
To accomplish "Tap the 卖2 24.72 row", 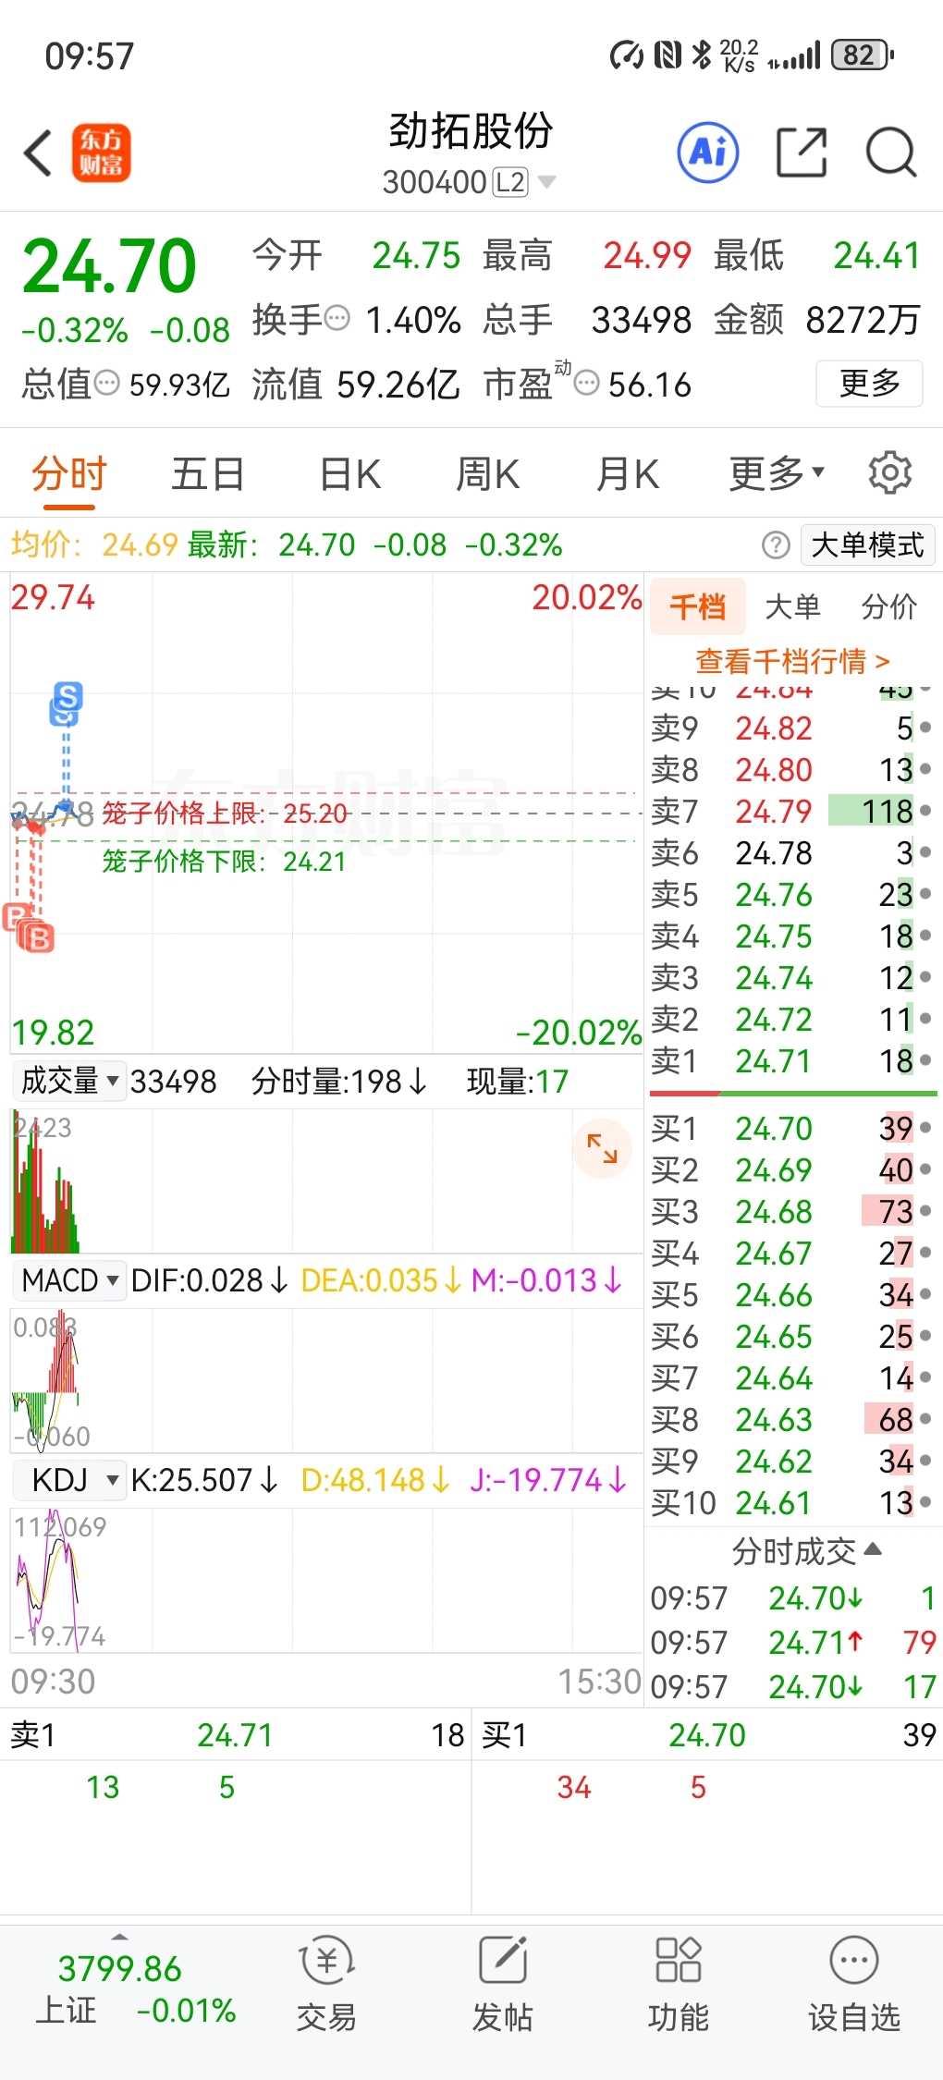I will click(791, 1019).
